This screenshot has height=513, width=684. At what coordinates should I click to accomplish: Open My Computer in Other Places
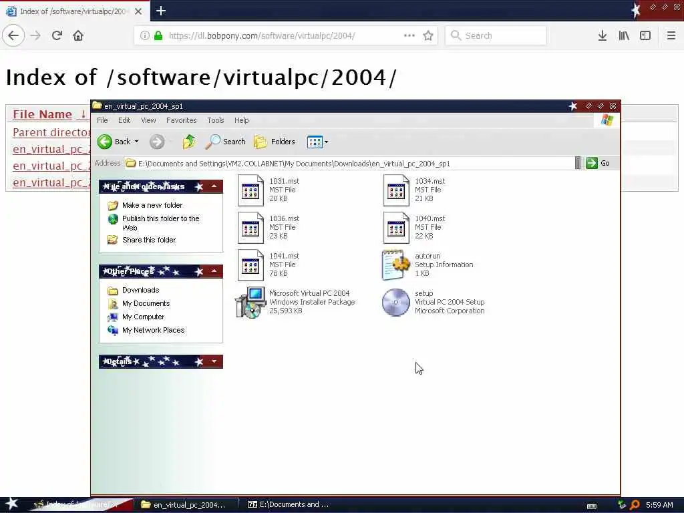click(143, 317)
